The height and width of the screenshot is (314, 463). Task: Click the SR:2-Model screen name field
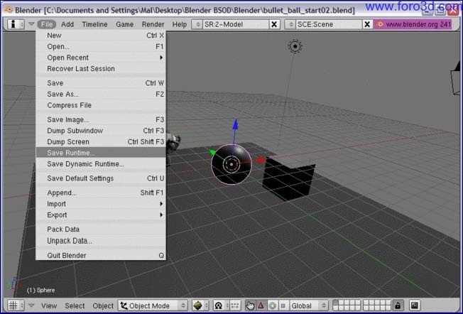(x=236, y=24)
